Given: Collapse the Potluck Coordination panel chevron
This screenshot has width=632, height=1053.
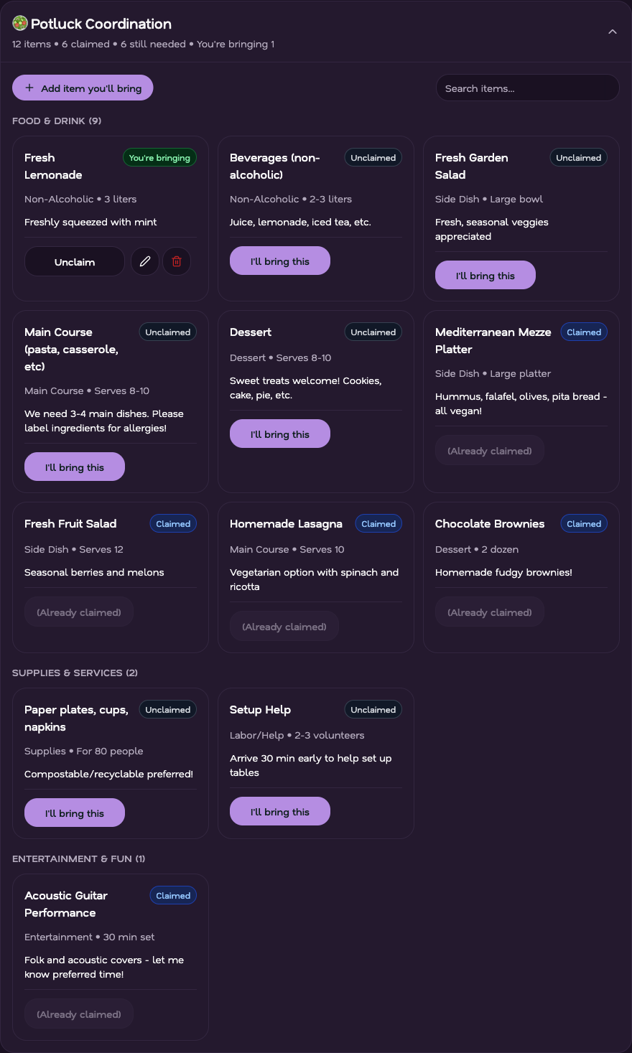Looking at the screenshot, I should click(613, 32).
